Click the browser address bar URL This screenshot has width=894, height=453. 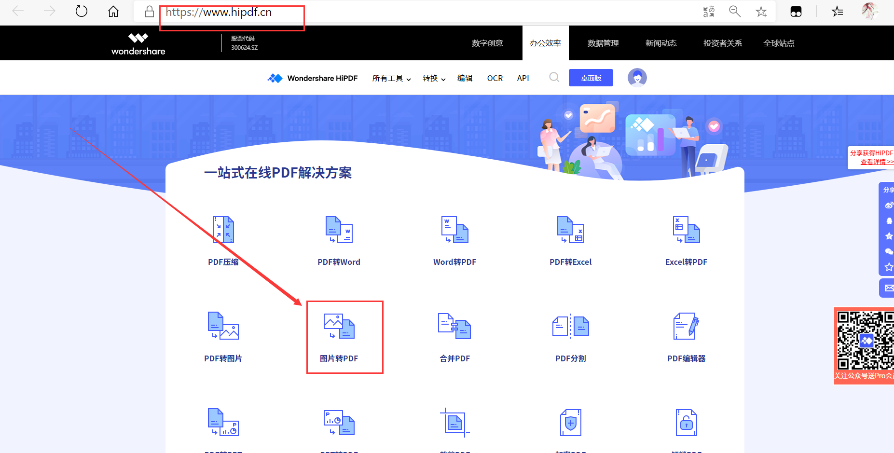pos(219,13)
